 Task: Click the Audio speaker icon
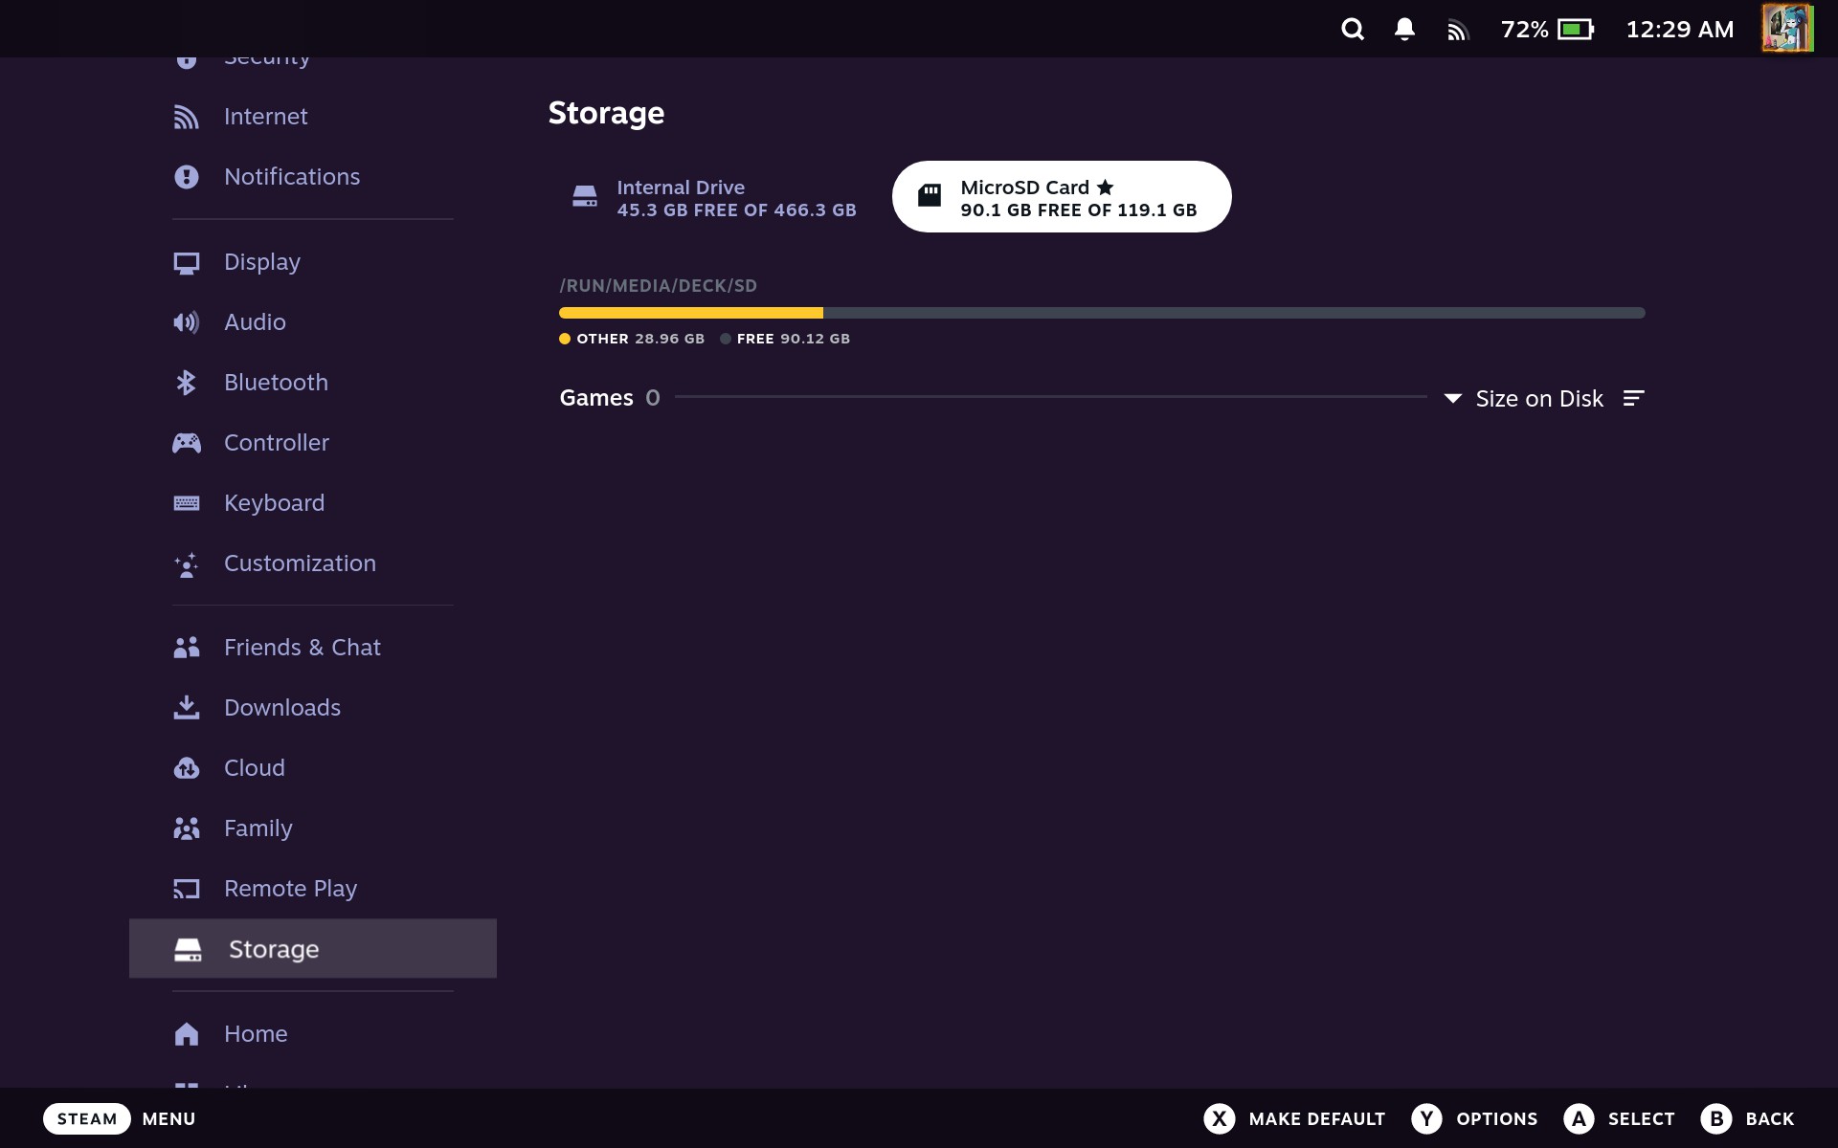187,322
